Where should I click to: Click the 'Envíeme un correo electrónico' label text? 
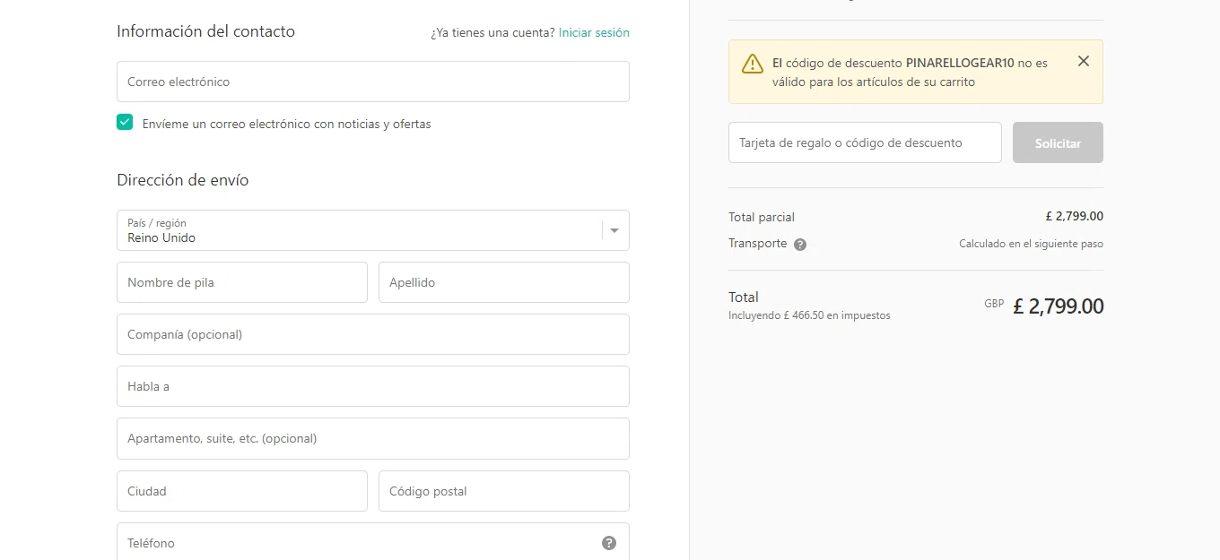tap(286, 125)
